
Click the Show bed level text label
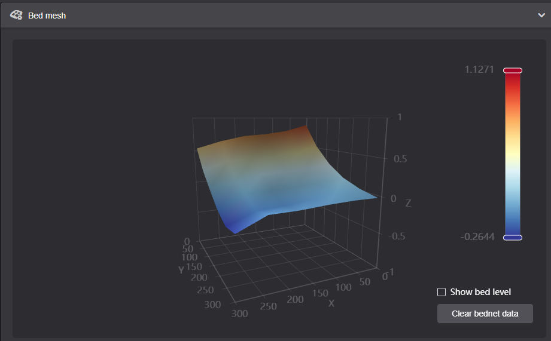coord(480,292)
